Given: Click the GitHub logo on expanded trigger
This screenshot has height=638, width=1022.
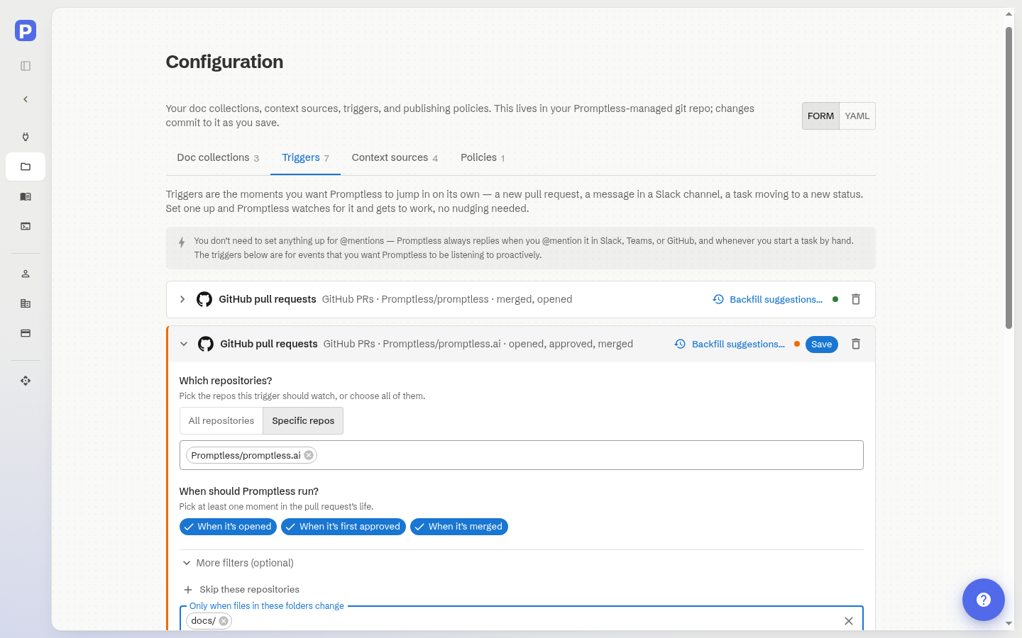Looking at the screenshot, I should pos(206,344).
